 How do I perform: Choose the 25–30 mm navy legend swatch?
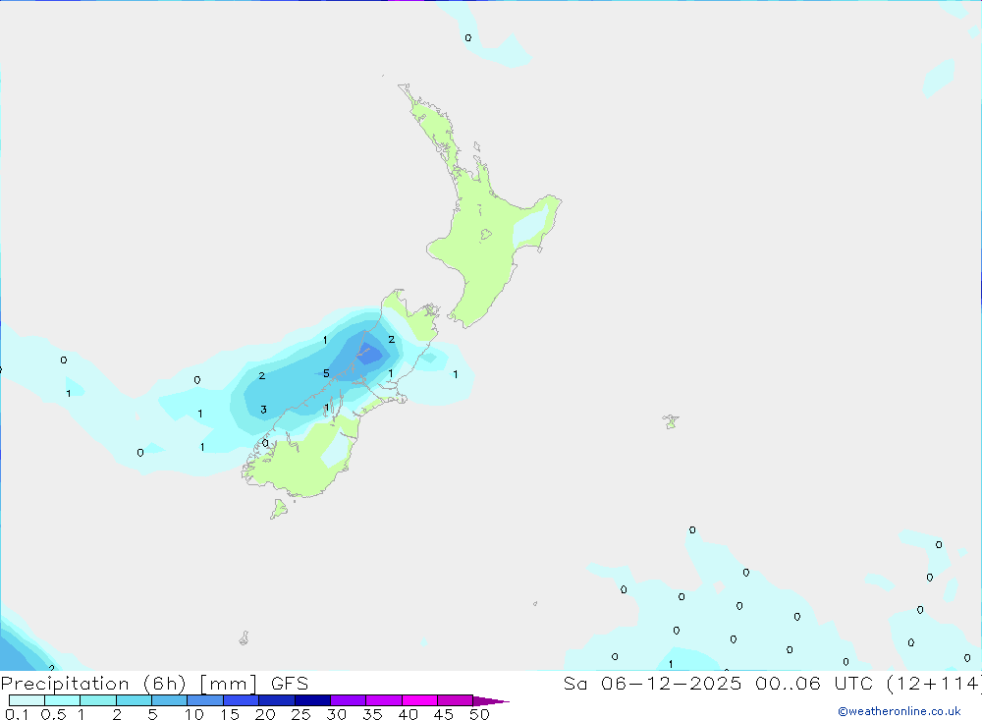pos(312,700)
